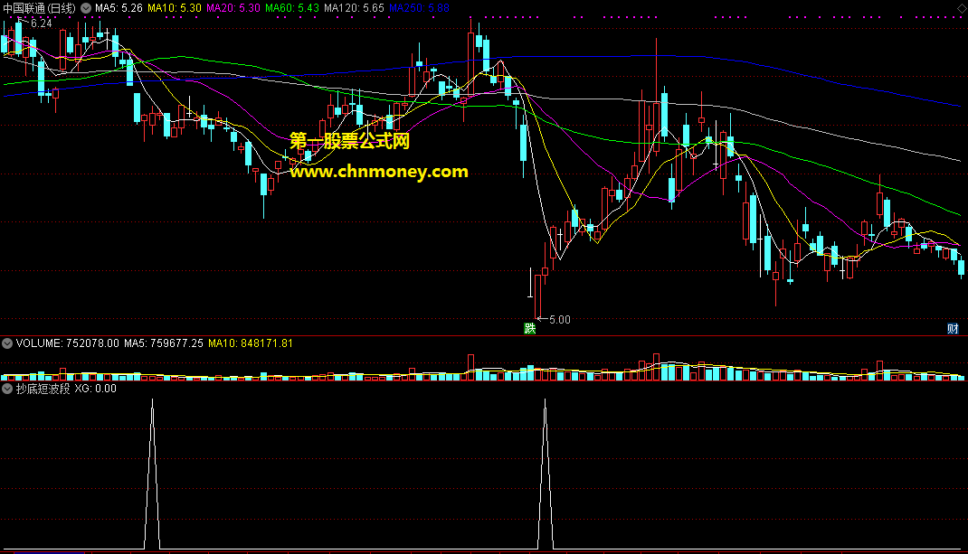The height and width of the screenshot is (554, 968).
Task: Click the 抄底短波段 indicator name
Action: (x=43, y=389)
